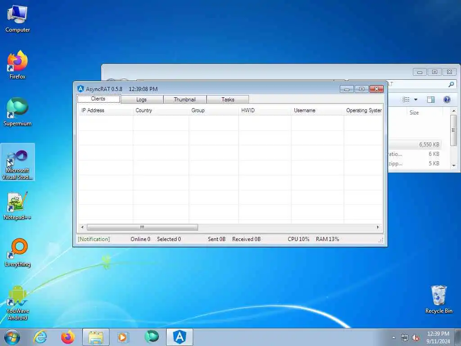The width and height of the screenshot is (461, 346).
Task: Minimize the AsyncRAT window
Action: tap(347, 89)
